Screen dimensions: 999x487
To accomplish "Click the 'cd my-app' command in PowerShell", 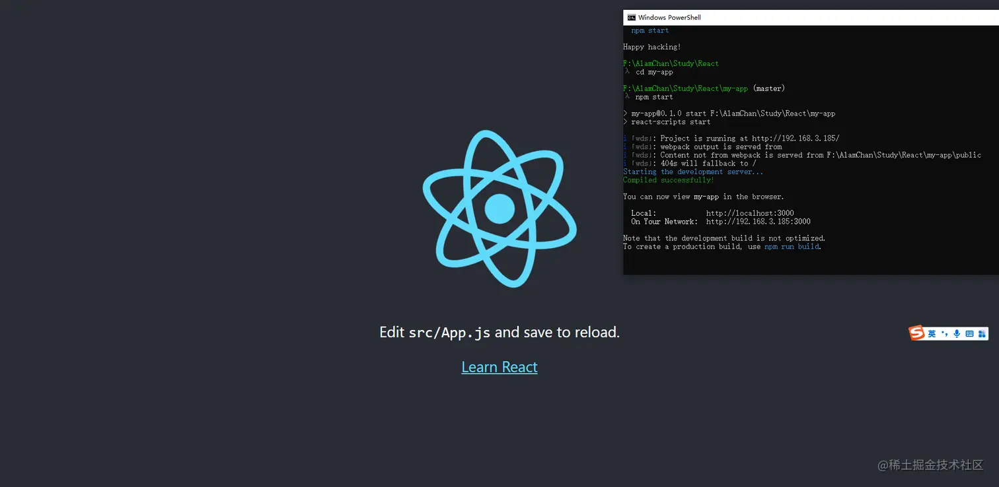I will point(654,72).
